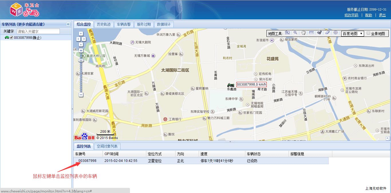Click the grid crosshair map tool
This screenshot has width=391, height=193.
[x=335, y=33]
